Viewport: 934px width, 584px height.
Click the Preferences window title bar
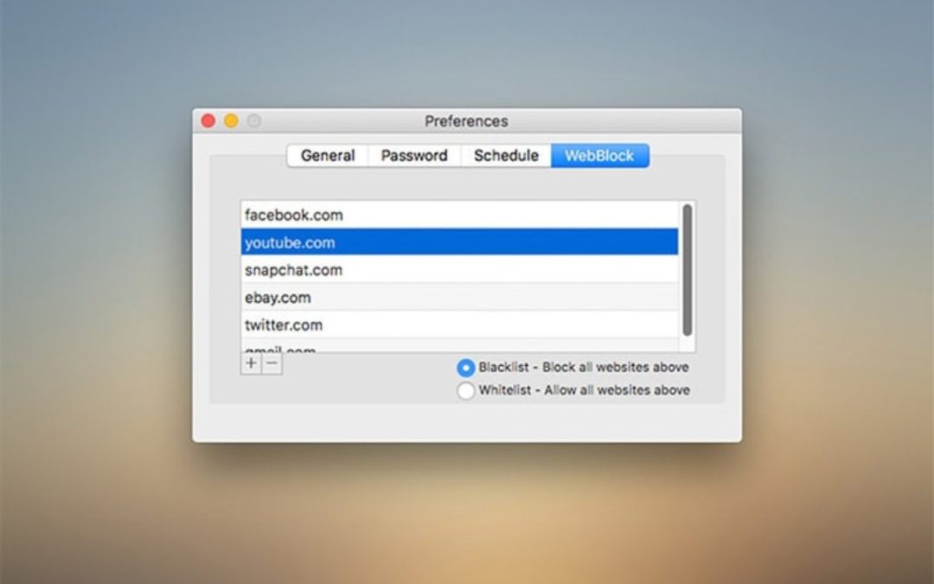[467, 121]
